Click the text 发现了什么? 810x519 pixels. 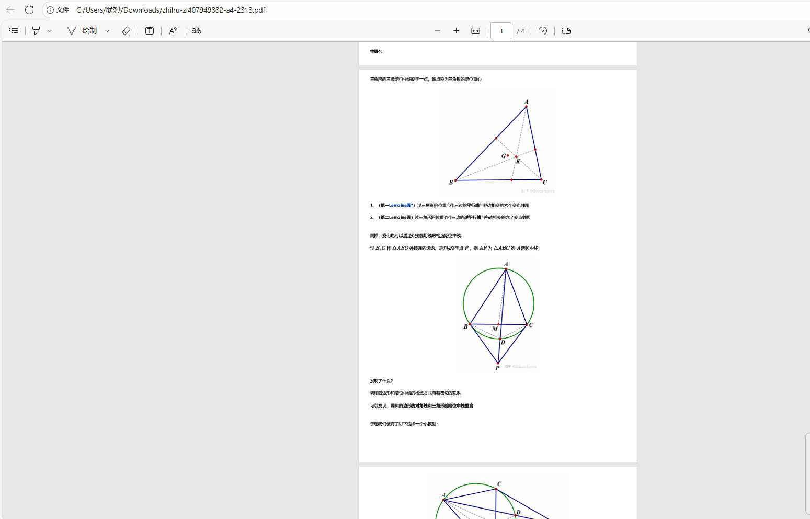381,381
